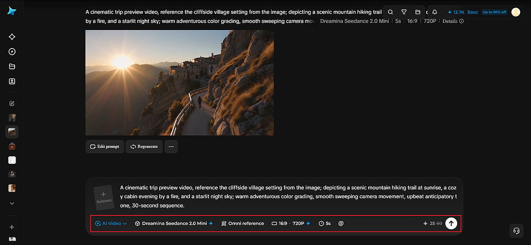Open the AI Video mode dropdown
Viewport: 531px width, 245px height.
pyautogui.click(x=111, y=223)
